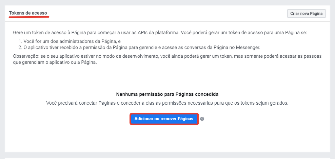Click the info icon beside the blue button
The height and width of the screenshot is (159, 335).
pos(202,119)
